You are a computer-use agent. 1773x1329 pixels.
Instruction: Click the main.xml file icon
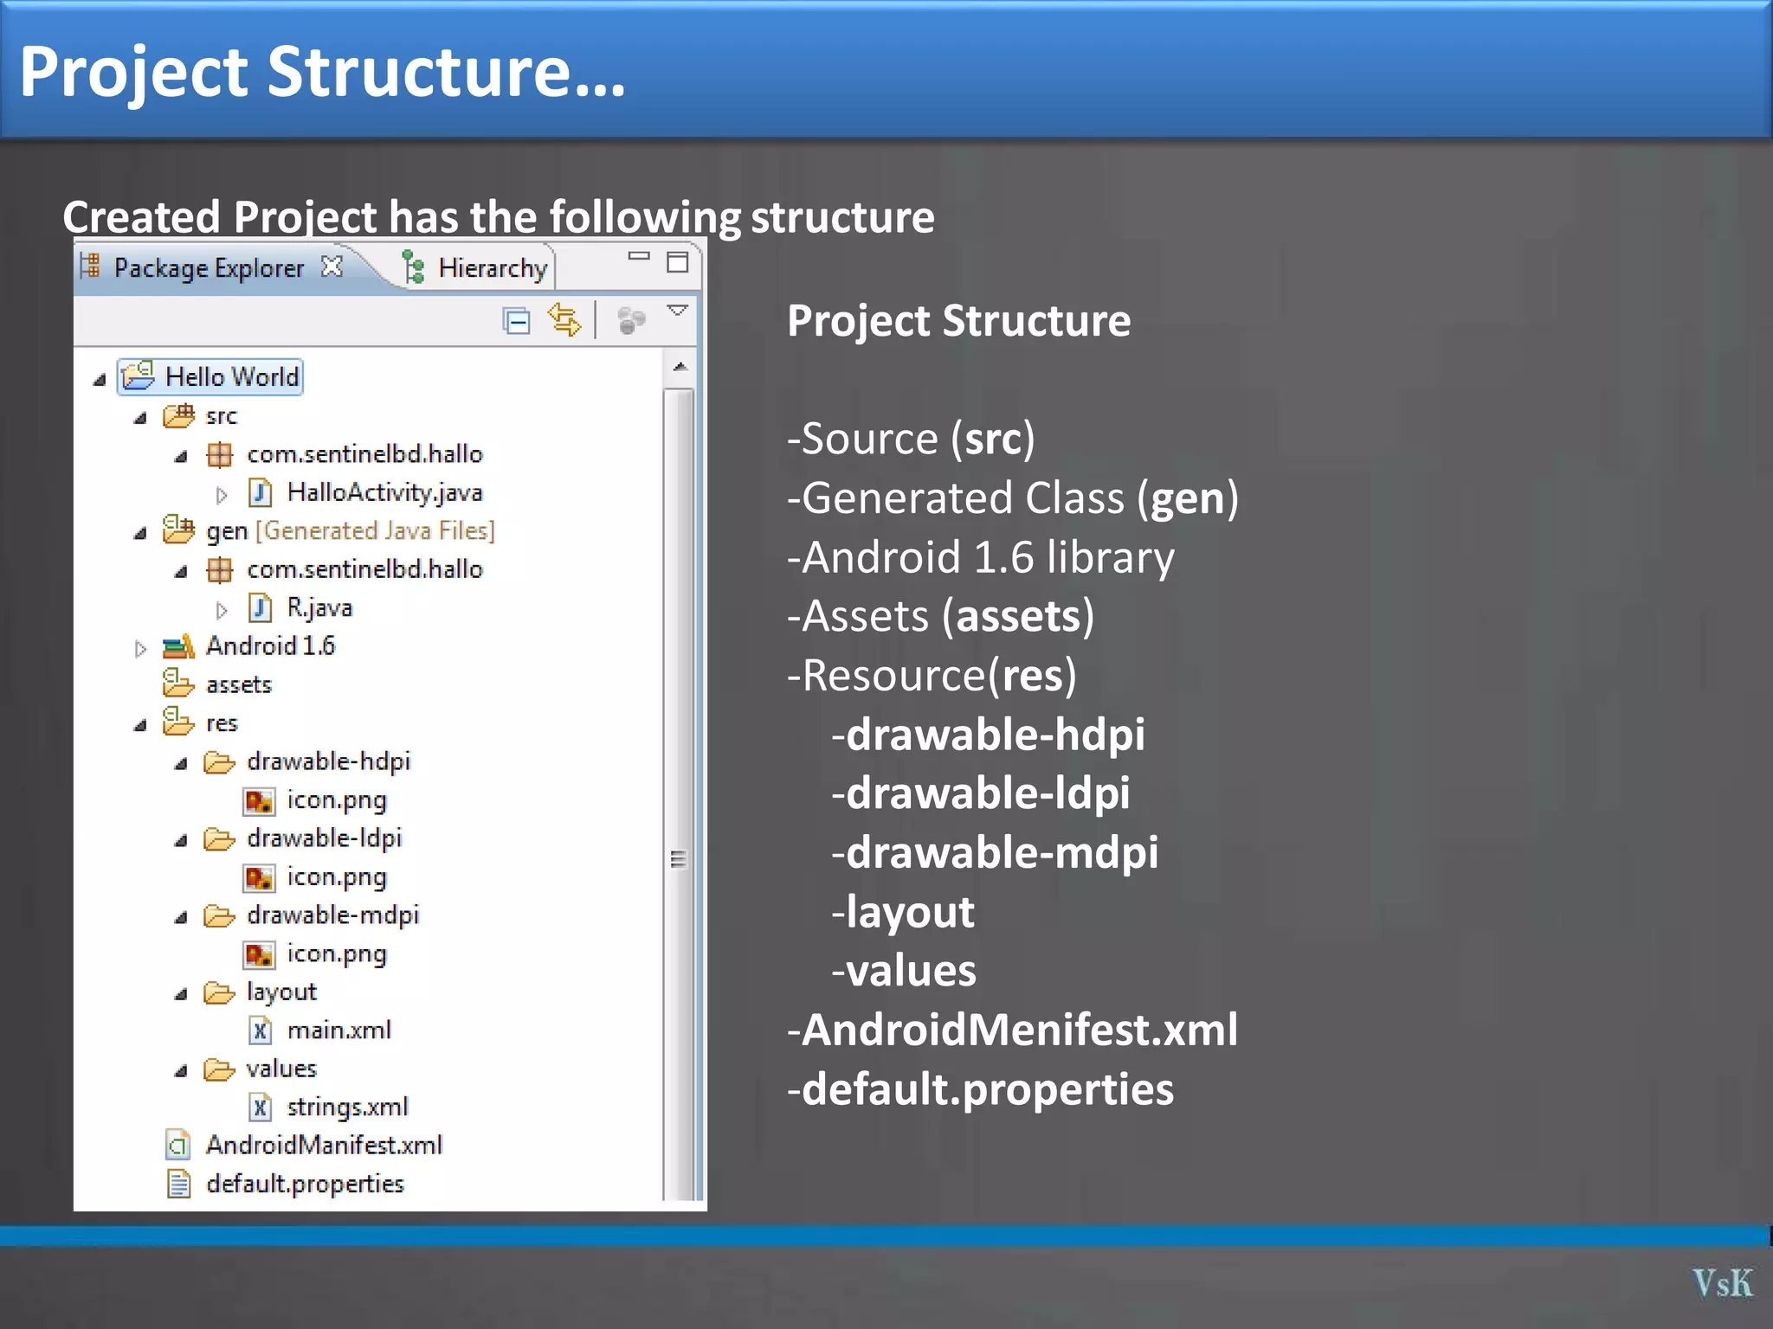point(261,1030)
